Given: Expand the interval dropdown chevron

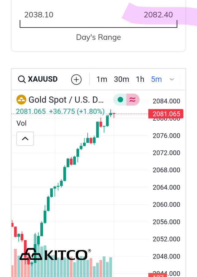Looking at the screenshot, I should (172, 79).
